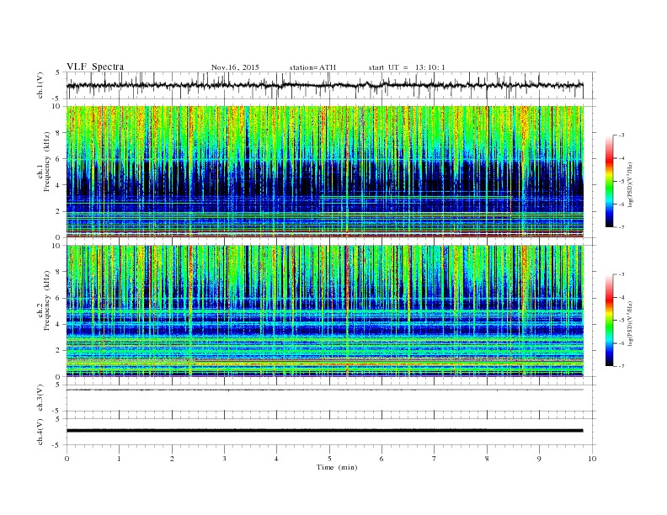Click the ch.1 spectrogram color scale bar
Viewport: 667px width, 515px height.
click(609, 181)
